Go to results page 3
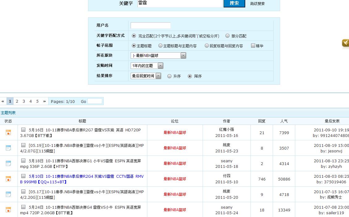This screenshot has width=349, height=217. [x=23, y=101]
